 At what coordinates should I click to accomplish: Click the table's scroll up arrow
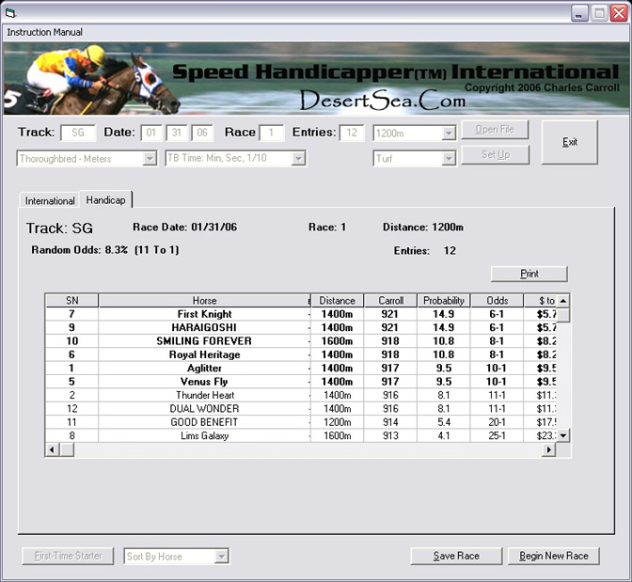pos(563,301)
